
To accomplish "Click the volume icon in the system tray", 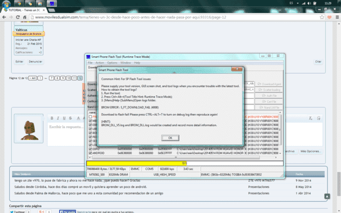I will (x=309, y=3).
